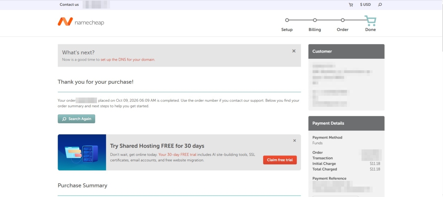
Task: Click the Payment Reference label
Action: pos(329,178)
